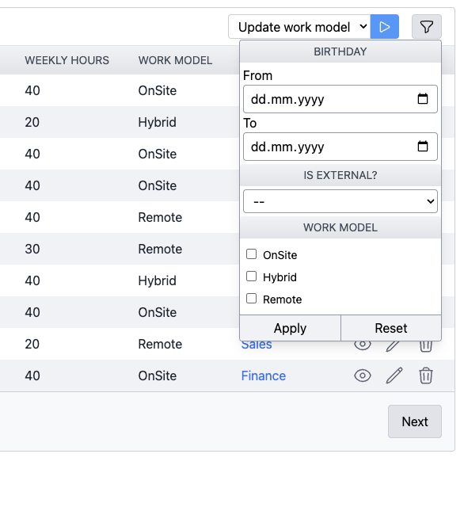Open the Update work model dropdown
The width and height of the screenshot is (464, 530).
pyautogui.click(x=299, y=27)
